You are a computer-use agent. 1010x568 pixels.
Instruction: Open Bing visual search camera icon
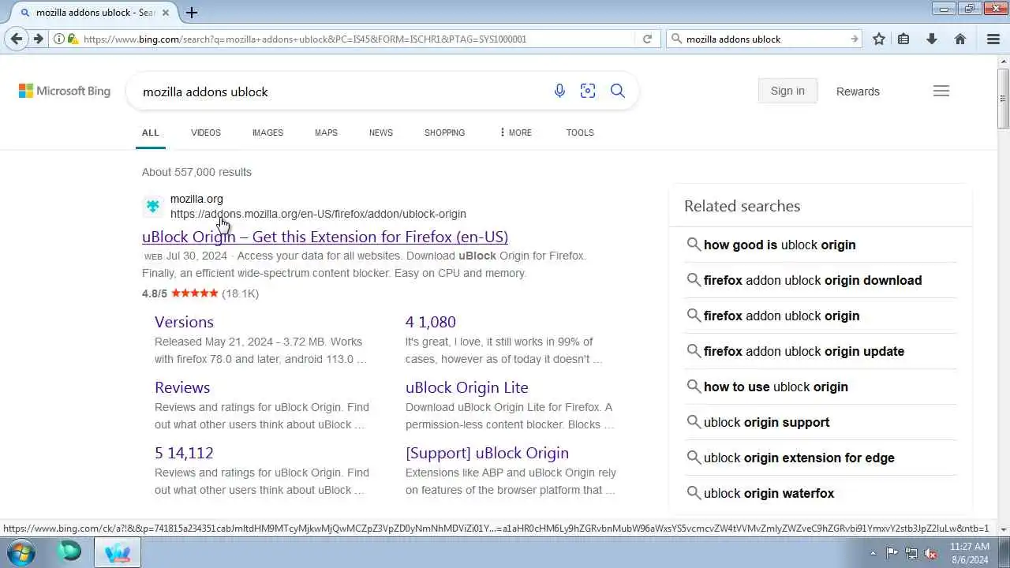pyautogui.click(x=588, y=91)
